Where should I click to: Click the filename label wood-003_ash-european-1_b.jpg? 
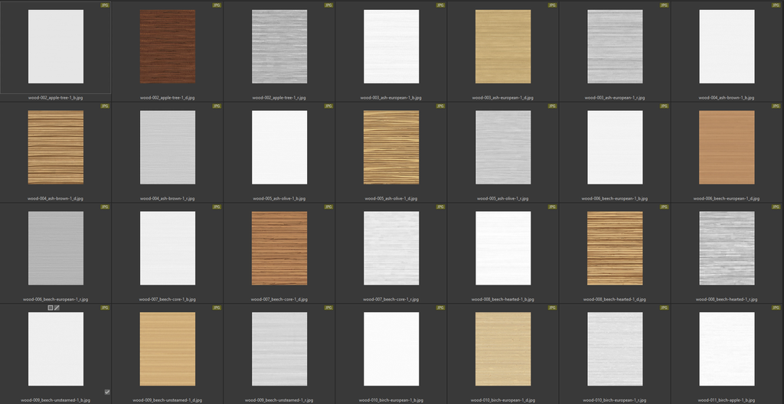pos(391,98)
